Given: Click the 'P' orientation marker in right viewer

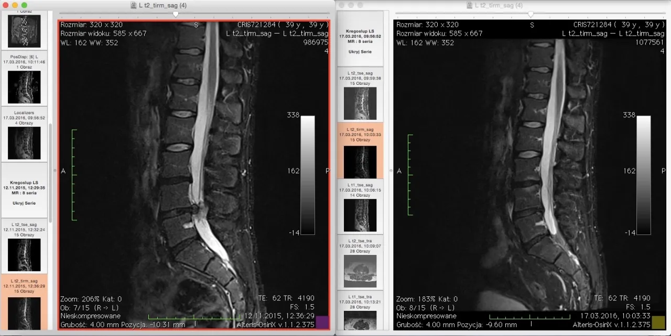Looking at the screenshot, I should (x=663, y=171).
